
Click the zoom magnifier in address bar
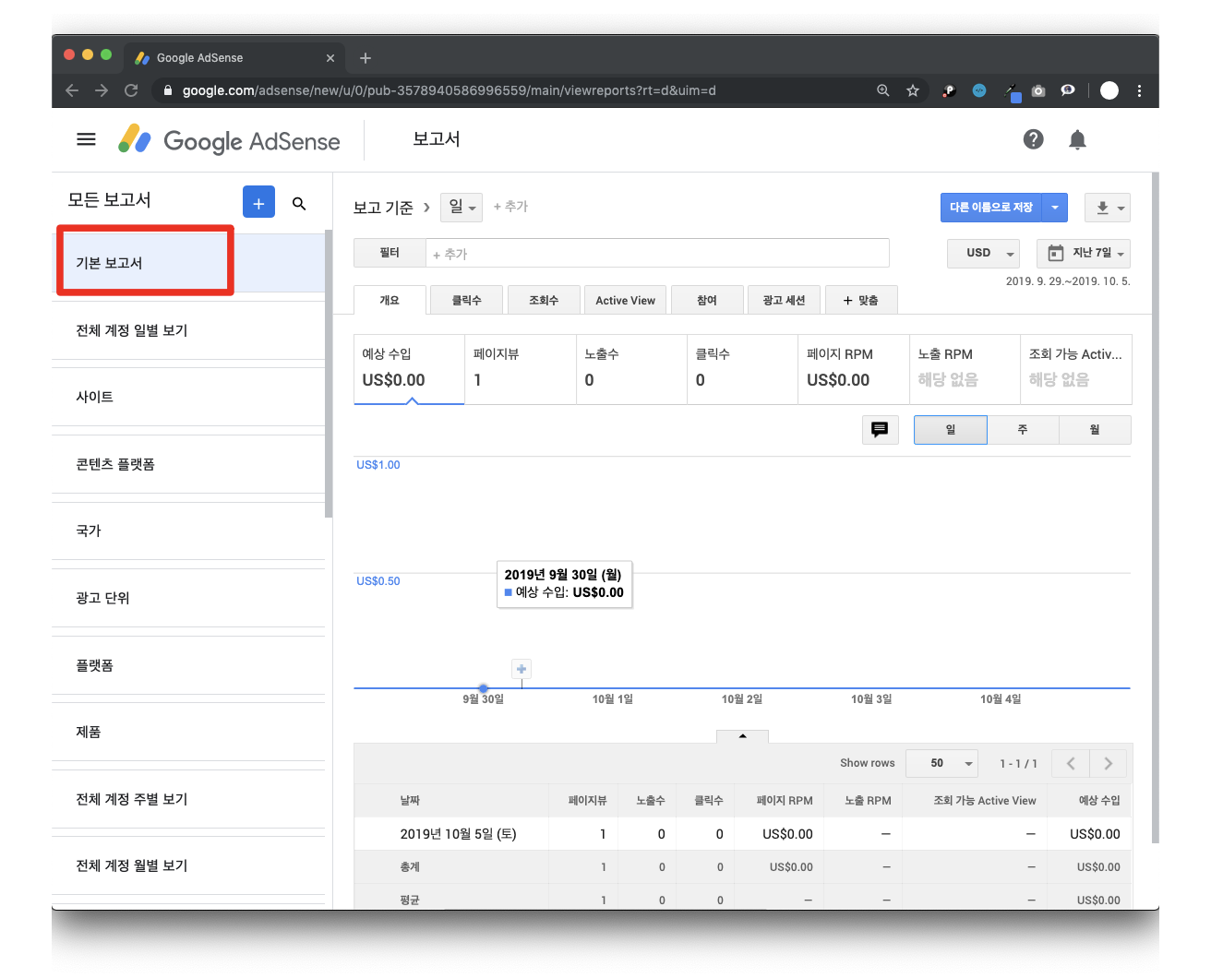coord(883,90)
